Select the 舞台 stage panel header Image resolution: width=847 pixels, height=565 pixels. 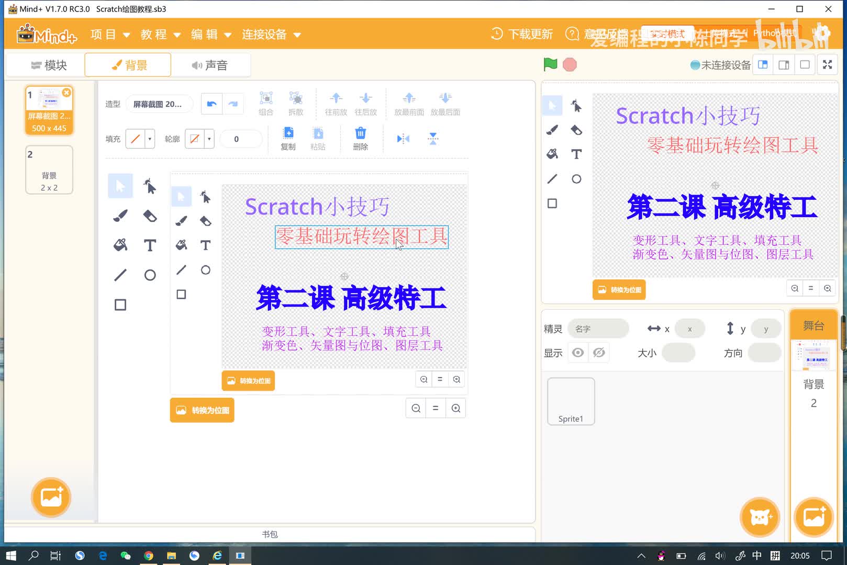[813, 325]
